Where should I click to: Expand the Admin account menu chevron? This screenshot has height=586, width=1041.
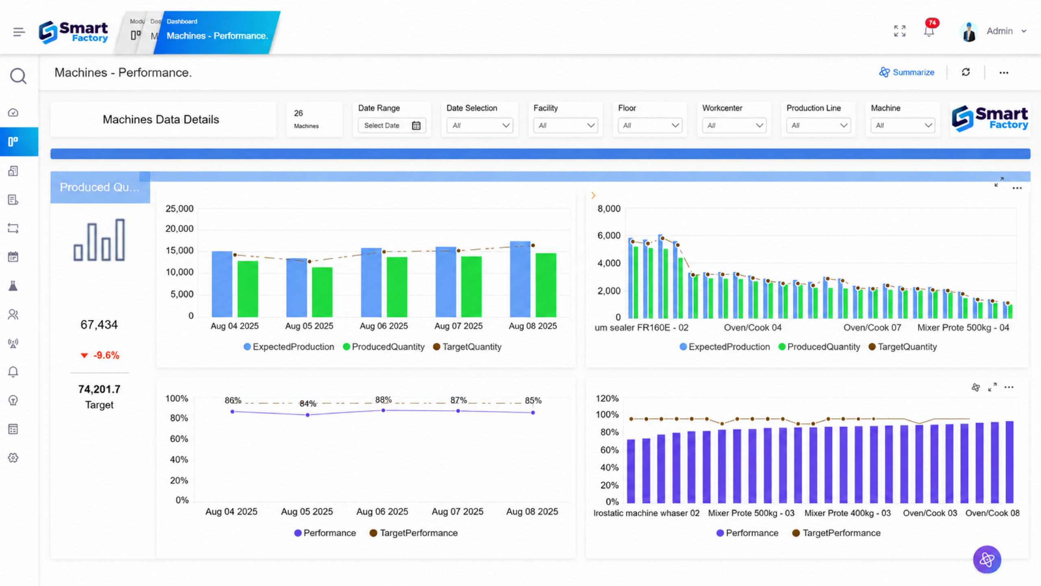pos(1024,31)
